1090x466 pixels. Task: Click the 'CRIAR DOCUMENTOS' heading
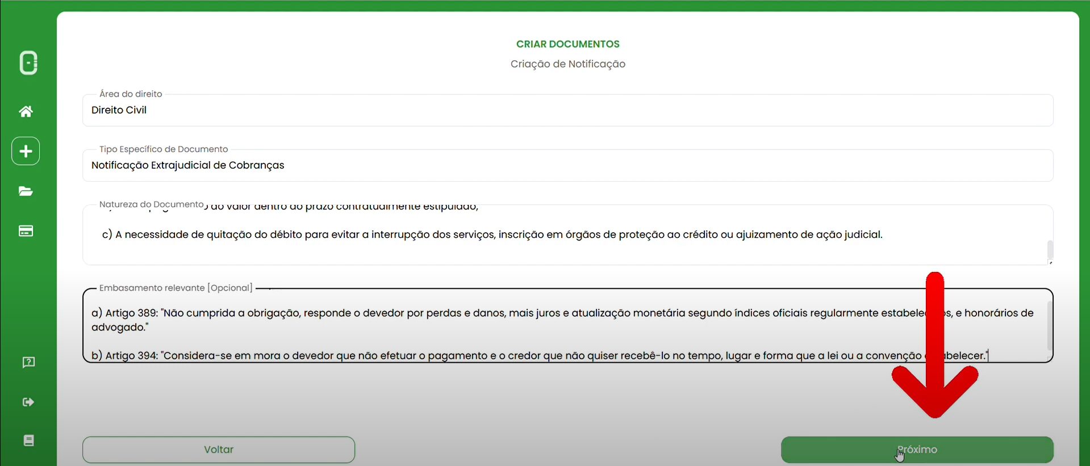568,44
